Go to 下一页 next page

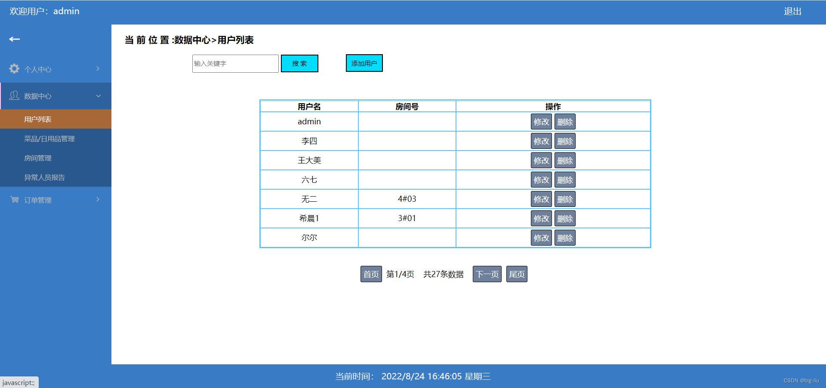pyautogui.click(x=487, y=274)
